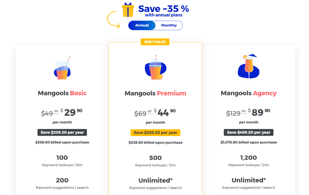This screenshot has width=309, height=195.
Task: Click the Premium Unlimited* keyword suggestions text
Action: click(x=155, y=181)
